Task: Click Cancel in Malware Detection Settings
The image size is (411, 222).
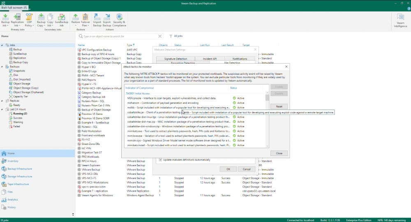Action: click(246, 169)
